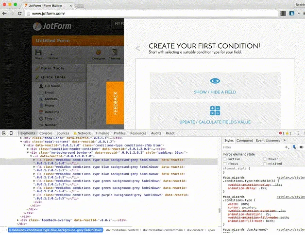Open the orange FEEDBACK tab

[x=115, y=103]
